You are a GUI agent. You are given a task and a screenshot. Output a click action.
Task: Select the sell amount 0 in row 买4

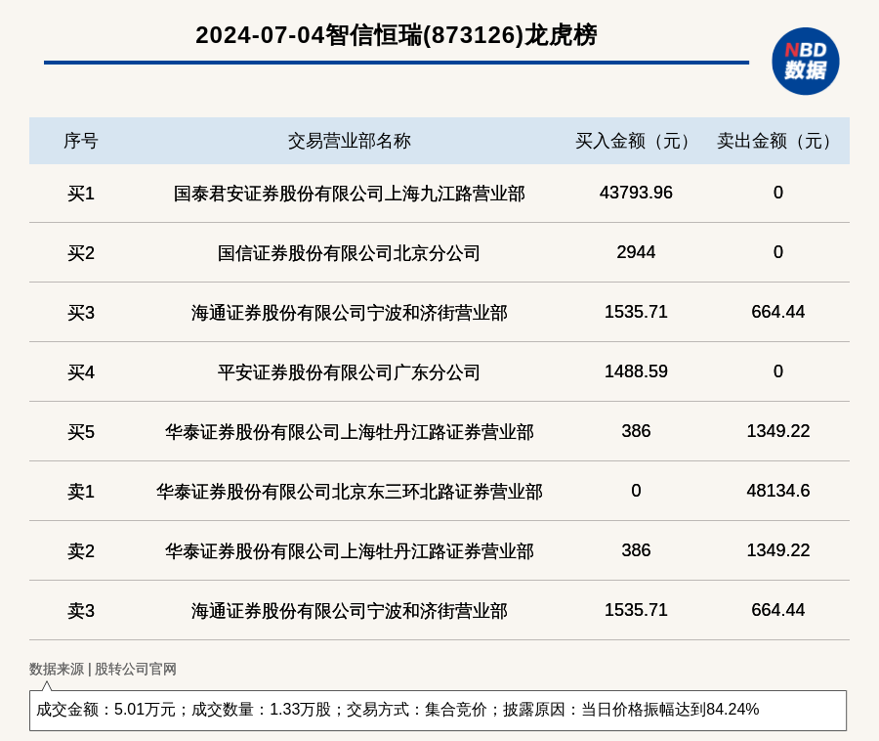778,371
